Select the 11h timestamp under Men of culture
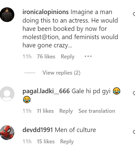135x147 pixels. click(27, 141)
